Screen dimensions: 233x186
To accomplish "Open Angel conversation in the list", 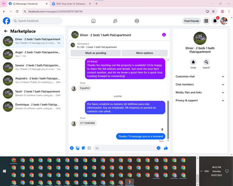I will click(x=33, y=54).
